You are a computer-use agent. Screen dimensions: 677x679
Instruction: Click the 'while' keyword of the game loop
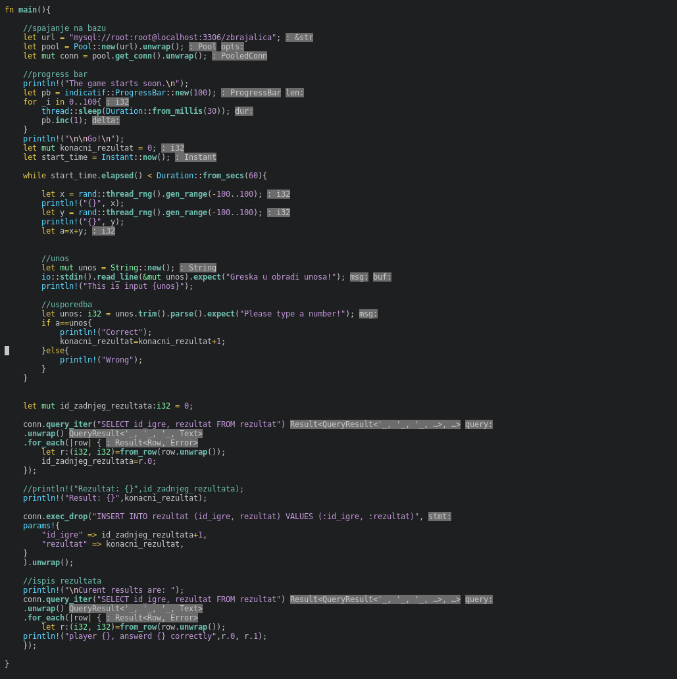tap(34, 176)
